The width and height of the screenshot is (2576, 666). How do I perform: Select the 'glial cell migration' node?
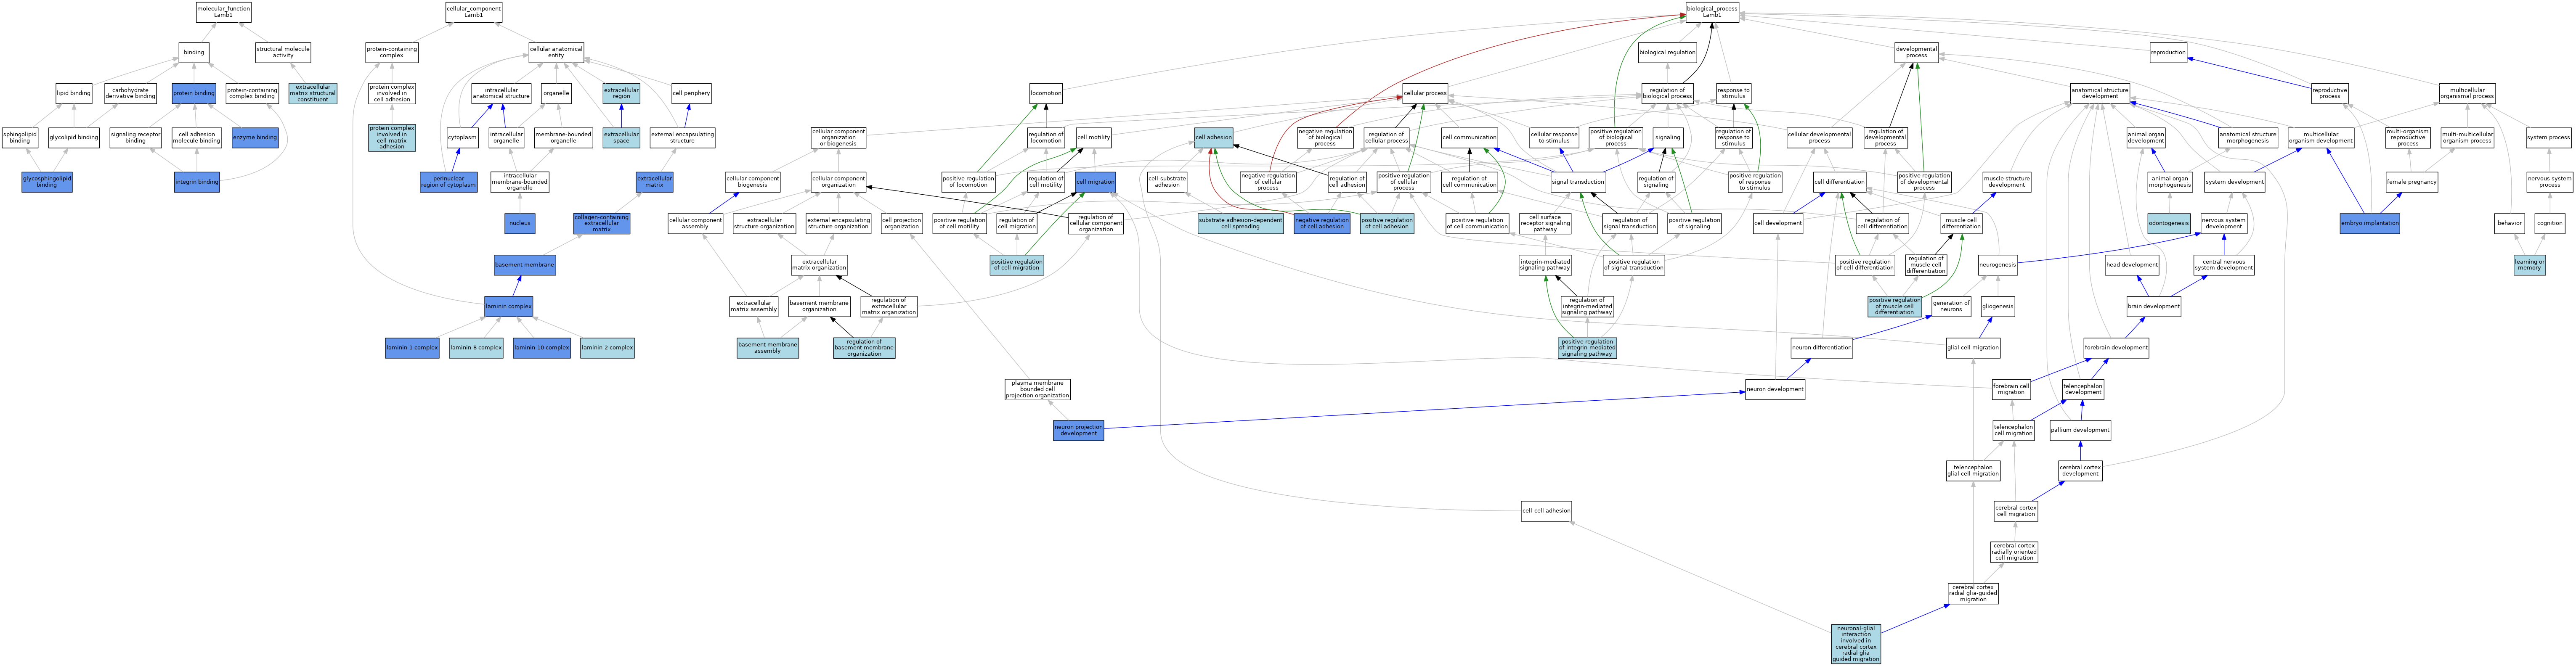point(1973,348)
